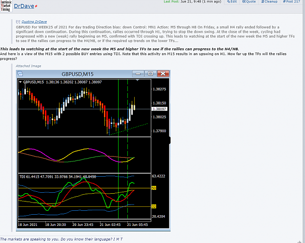Screen dimensions: 305x243
Task: Click the signature text about markets speaking
Action: 61,239
